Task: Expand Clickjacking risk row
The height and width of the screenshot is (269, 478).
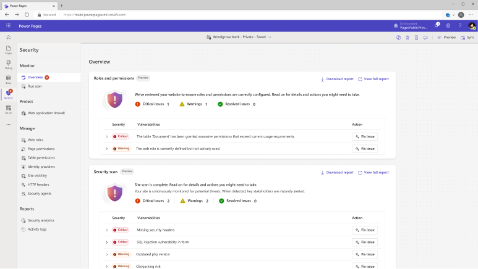Action: 107,267
